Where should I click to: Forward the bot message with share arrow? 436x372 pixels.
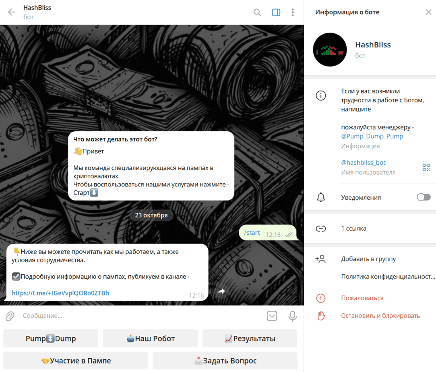coord(221,291)
